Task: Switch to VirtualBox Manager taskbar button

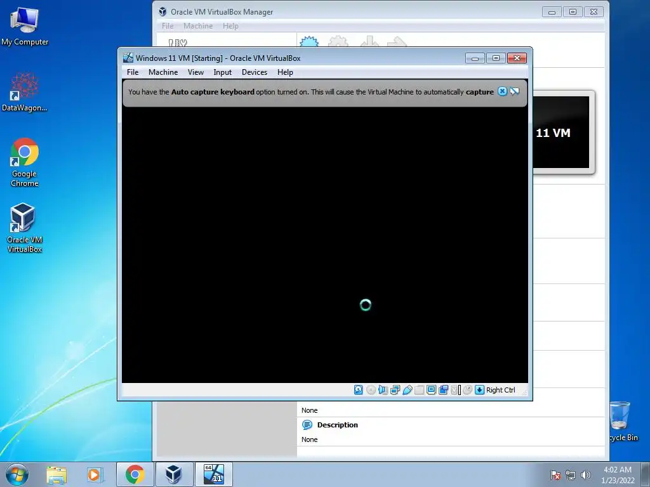Action: [173, 474]
